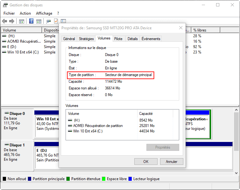Switch to the Général tab

(69, 39)
